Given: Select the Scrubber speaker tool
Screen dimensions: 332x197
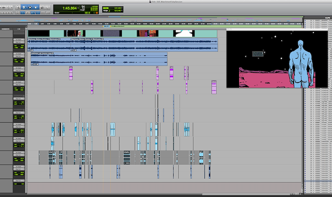Looking at the screenshot, I should [42, 8].
